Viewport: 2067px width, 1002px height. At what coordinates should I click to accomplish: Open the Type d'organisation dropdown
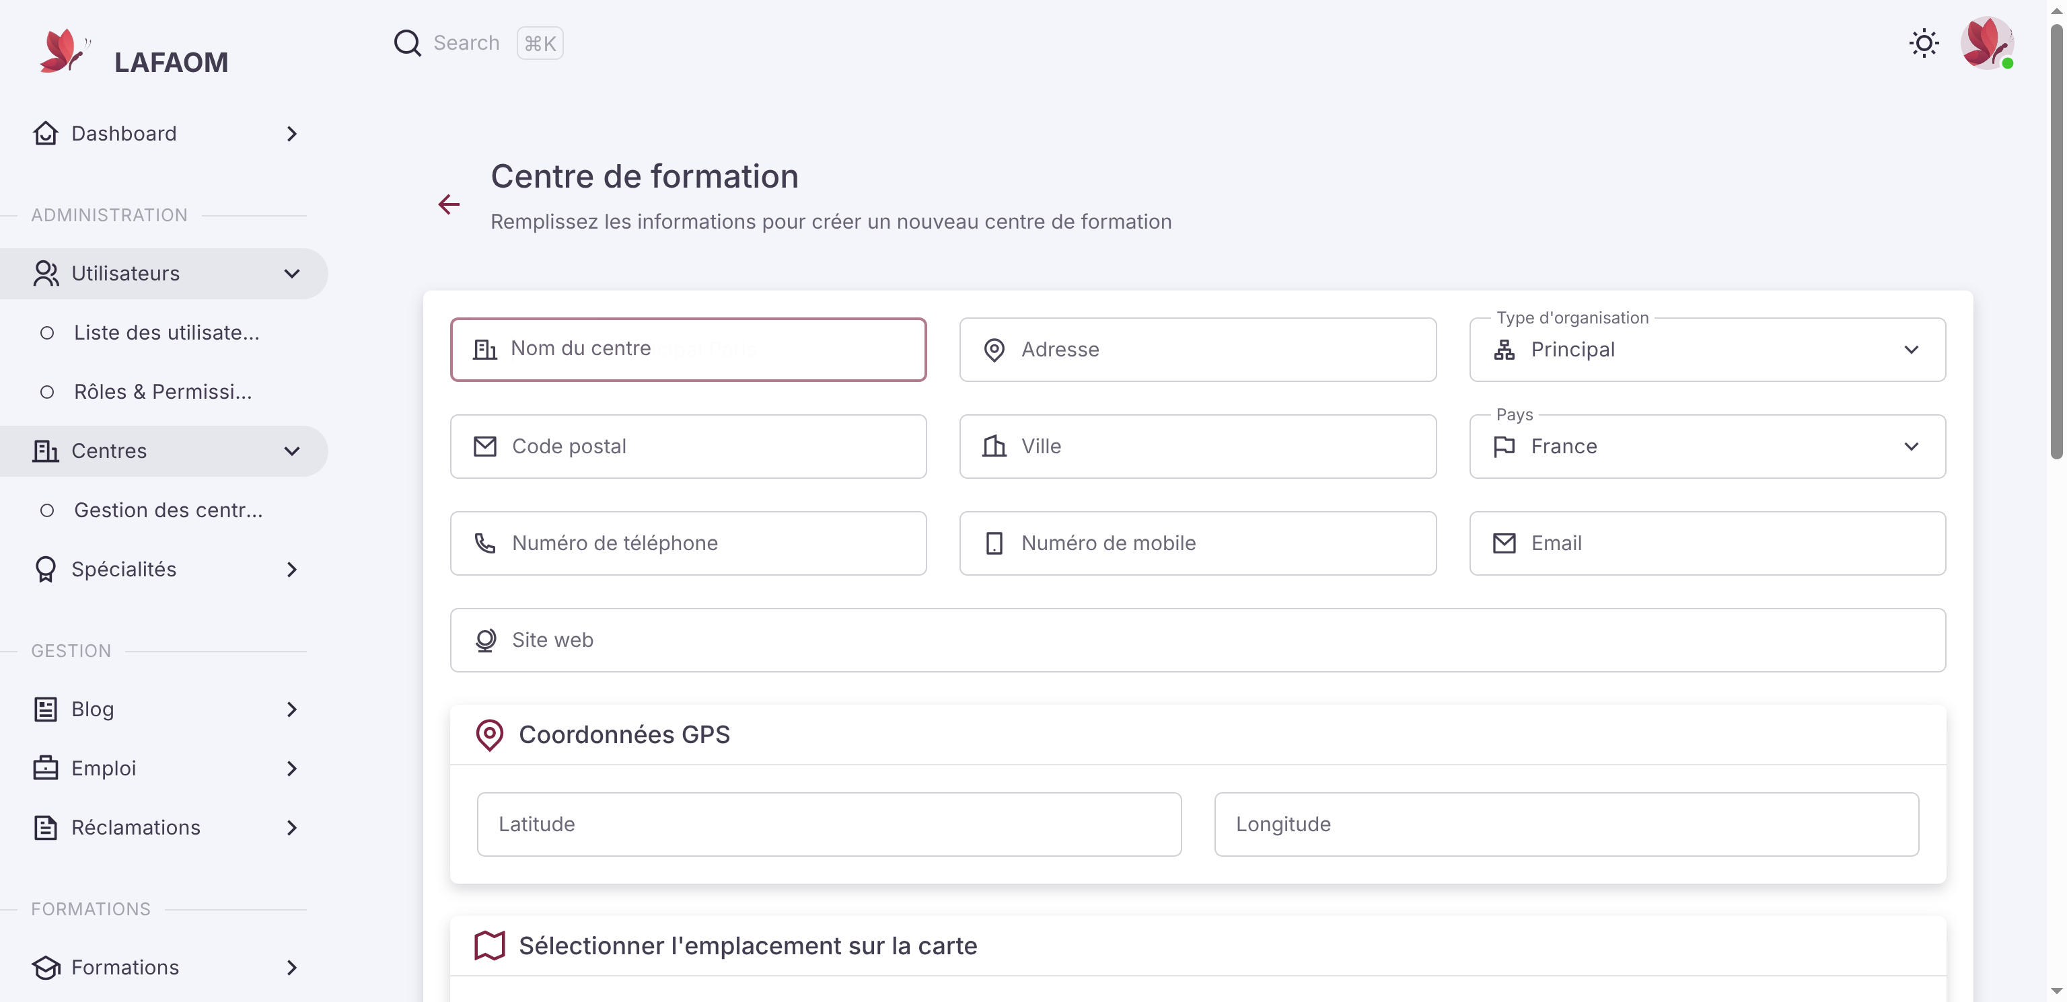tap(1707, 350)
